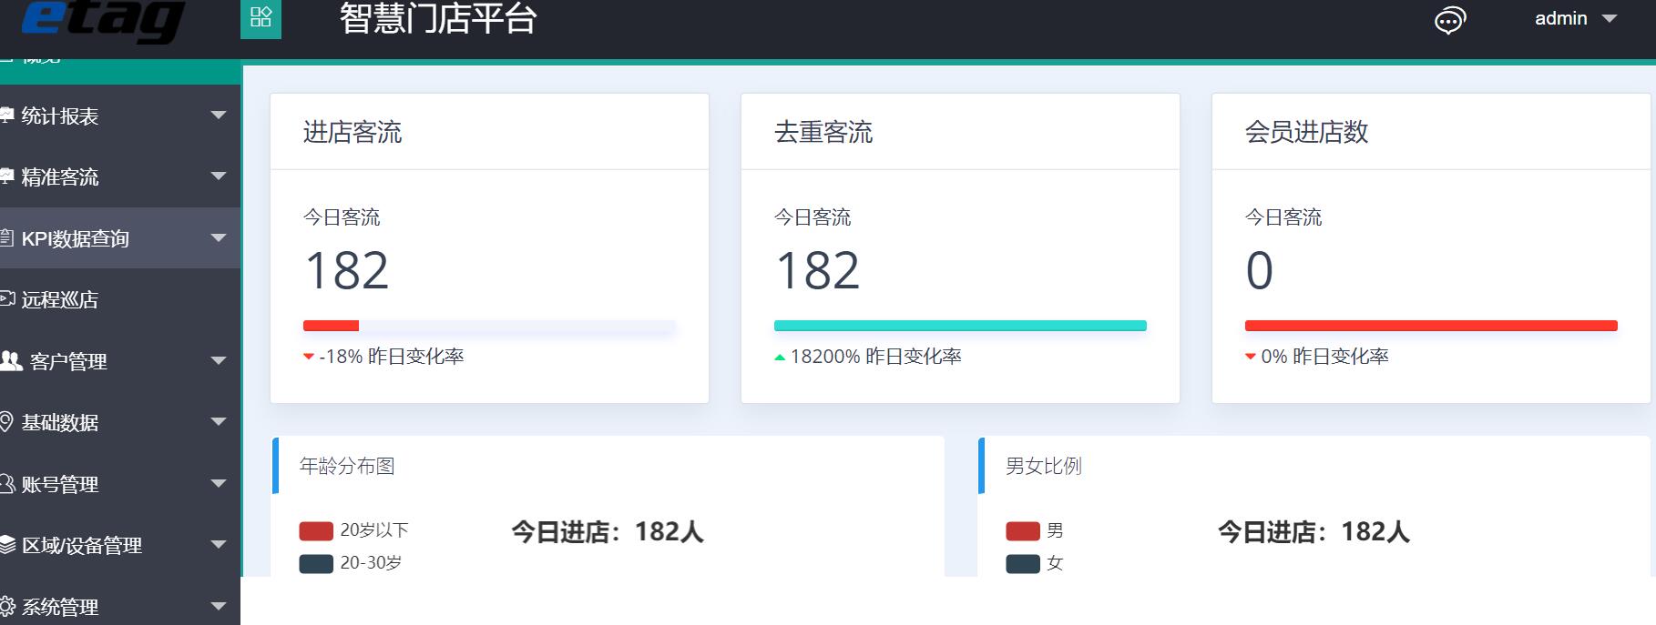Click the 会员进店数 red progress bar
The height and width of the screenshot is (625, 1656).
coord(1431,326)
